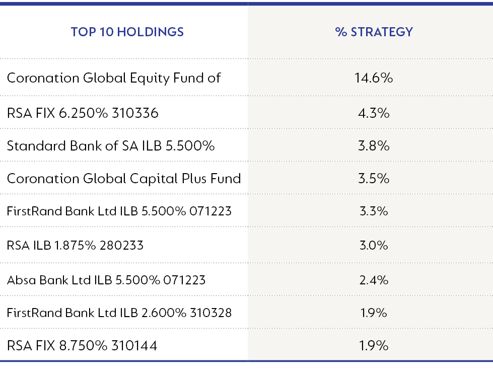The height and width of the screenshot is (379, 493).
Task: Click the 3.0% strategy value
Action: [374, 246]
